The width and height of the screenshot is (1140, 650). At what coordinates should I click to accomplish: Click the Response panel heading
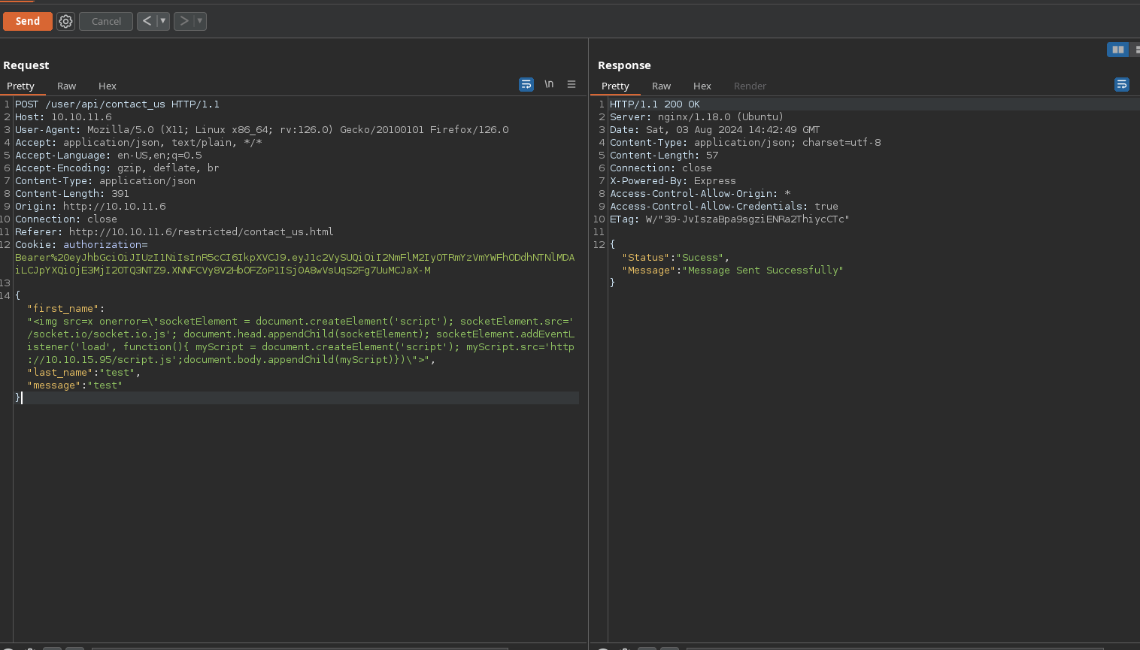tap(624, 65)
